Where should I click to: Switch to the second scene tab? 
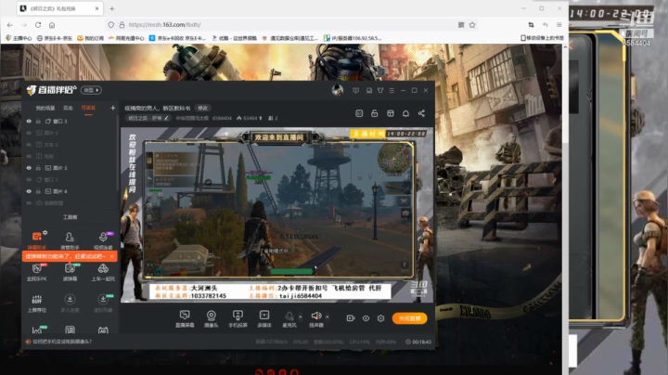pos(68,109)
